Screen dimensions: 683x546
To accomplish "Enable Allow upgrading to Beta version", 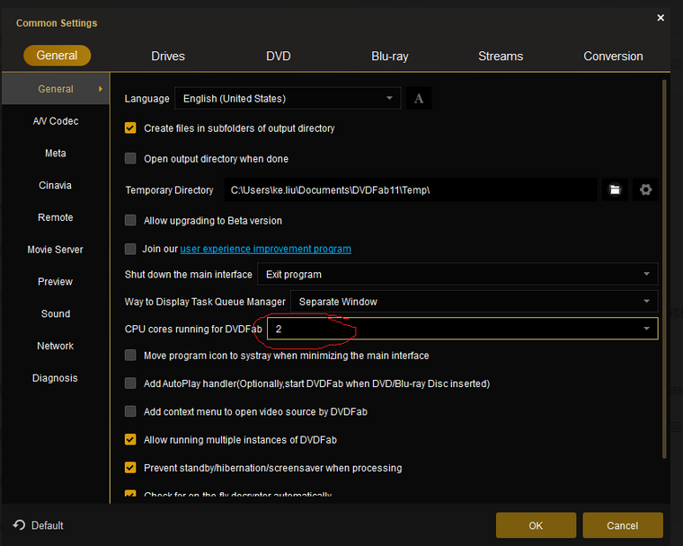I will coord(130,220).
